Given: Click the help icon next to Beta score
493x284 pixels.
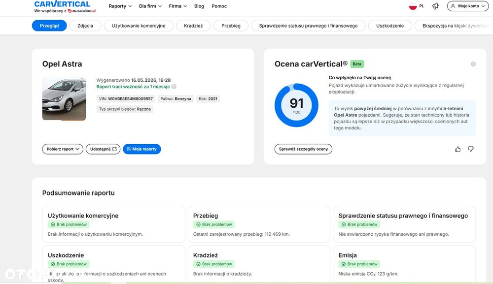Looking at the screenshot, I should point(473,64).
